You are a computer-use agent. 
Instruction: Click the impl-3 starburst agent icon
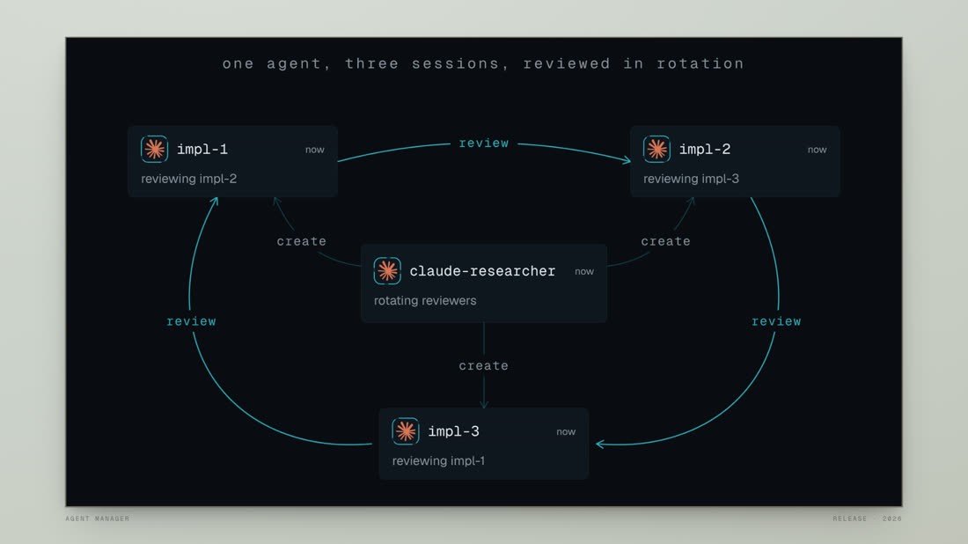tap(406, 431)
